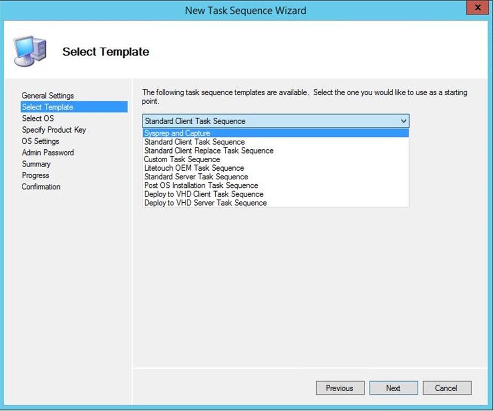Screen dimensions: 493x411
Task: Select Custom Task Sequence option
Action: [276, 159]
